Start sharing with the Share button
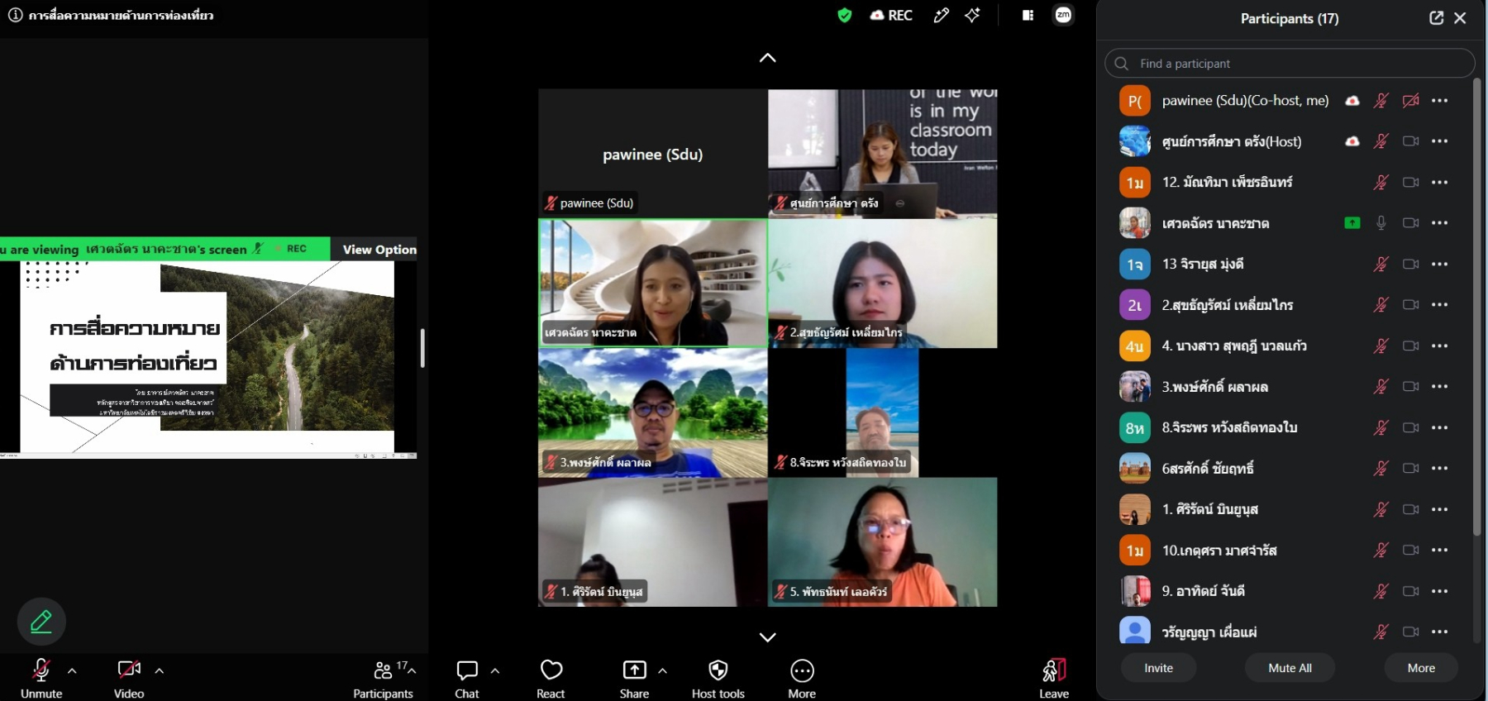This screenshot has height=701, width=1488. [634, 679]
